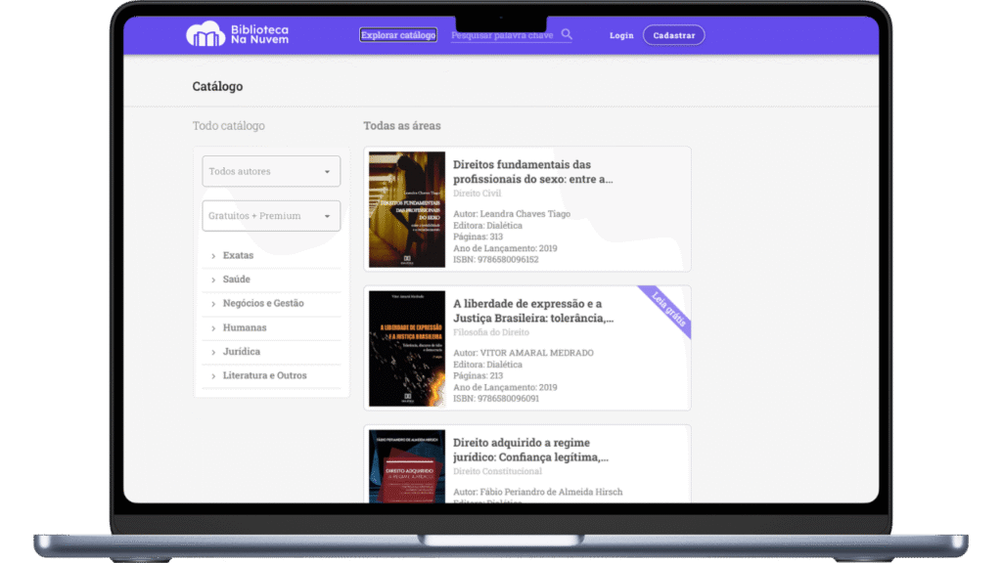Click the Login link
This screenshot has width=1002, height=563.
point(621,36)
